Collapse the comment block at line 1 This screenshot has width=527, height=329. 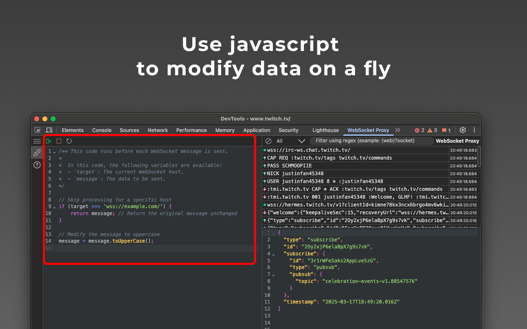[54, 152]
